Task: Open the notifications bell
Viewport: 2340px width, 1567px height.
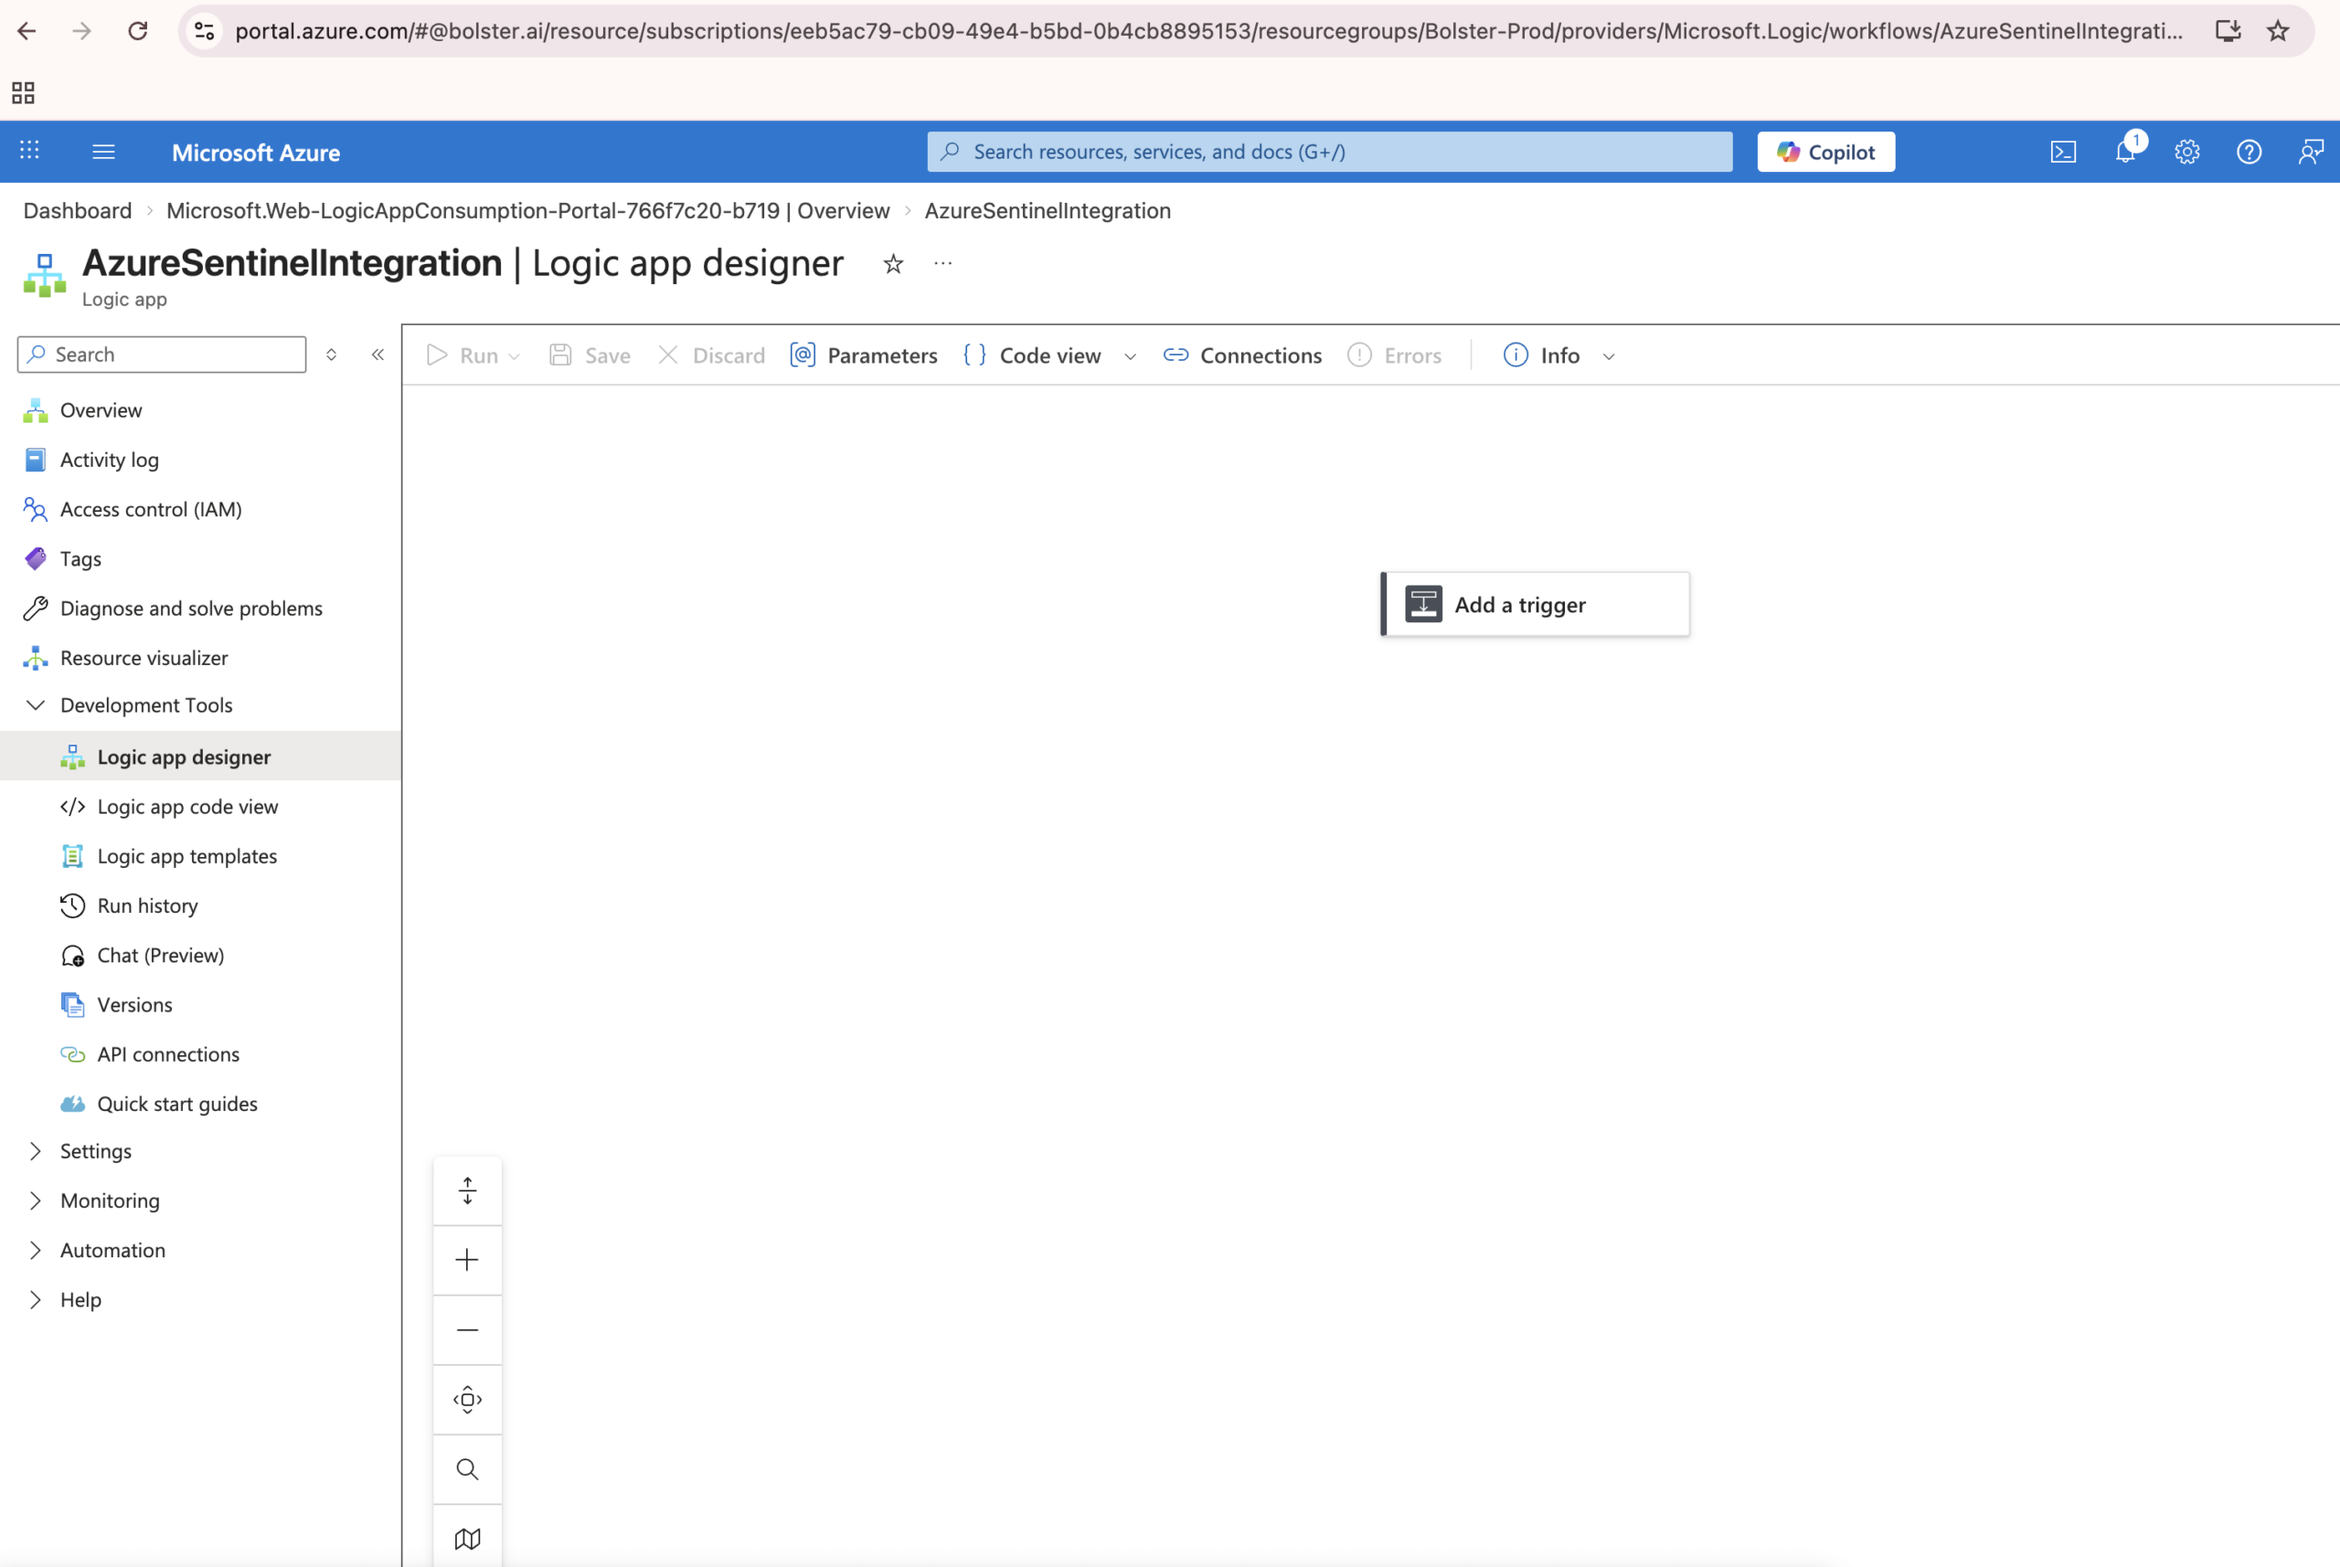Action: coord(2125,152)
